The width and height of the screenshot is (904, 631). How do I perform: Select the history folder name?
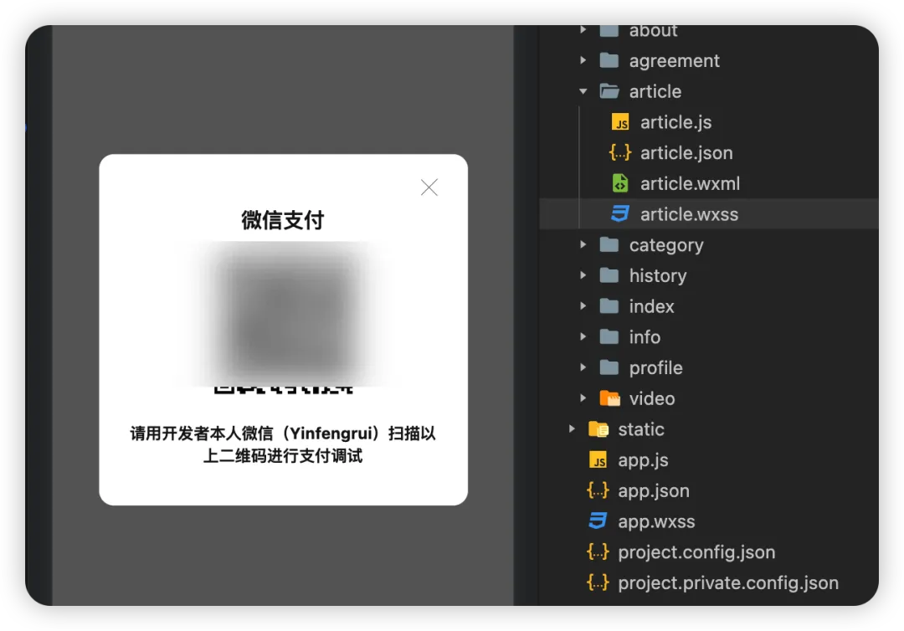point(658,276)
